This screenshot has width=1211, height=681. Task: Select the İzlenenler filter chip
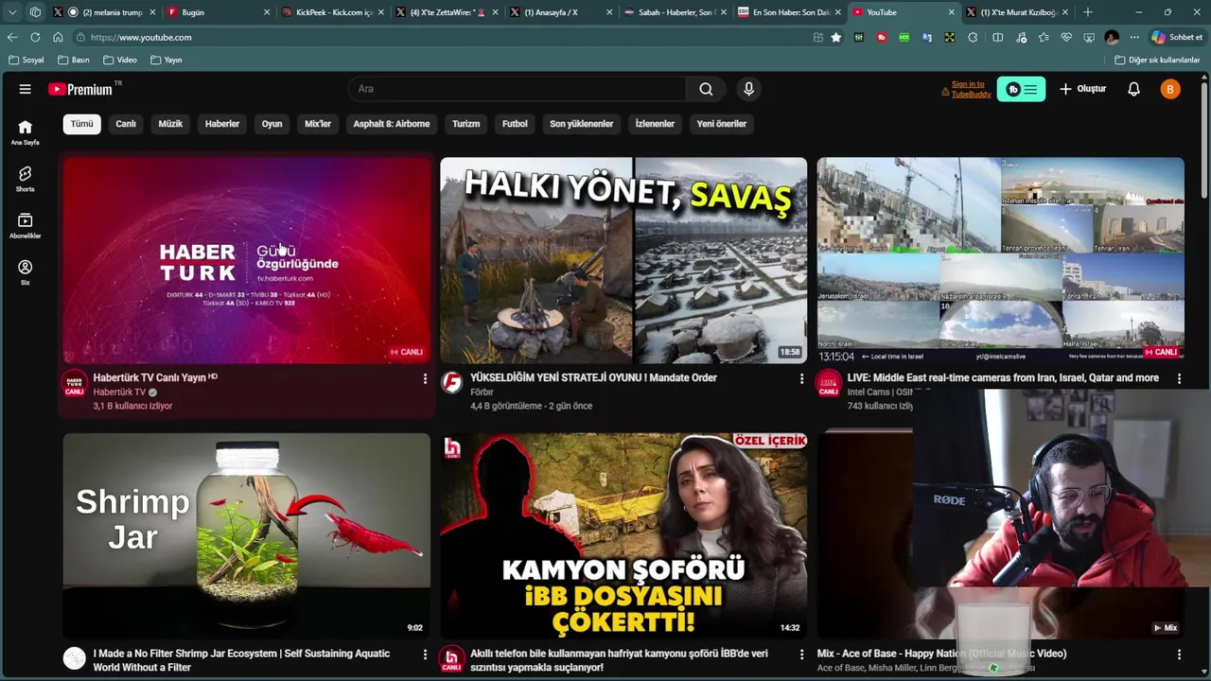pos(655,124)
